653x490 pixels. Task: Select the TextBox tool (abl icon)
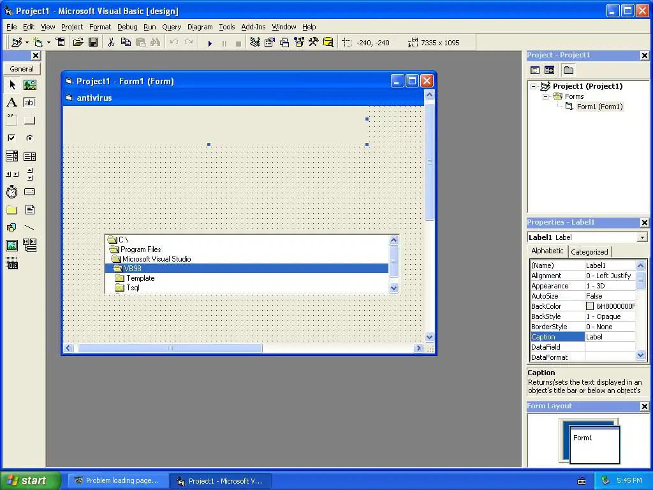pyautogui.click(x=29, y=103)
